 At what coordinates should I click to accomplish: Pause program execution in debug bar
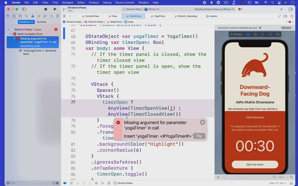click(x=71, y=183)
